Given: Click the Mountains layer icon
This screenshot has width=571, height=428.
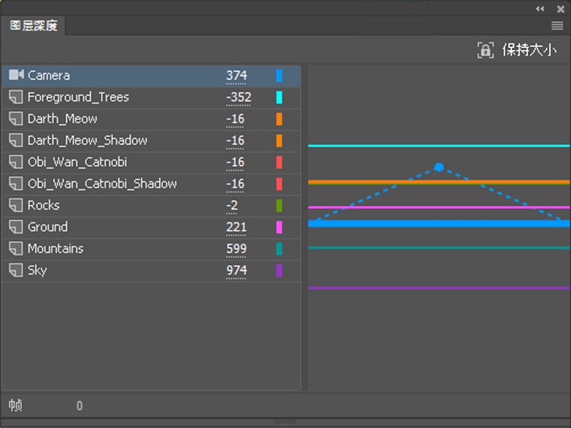Looking at the screenshot, I should [x=16, y=248].
